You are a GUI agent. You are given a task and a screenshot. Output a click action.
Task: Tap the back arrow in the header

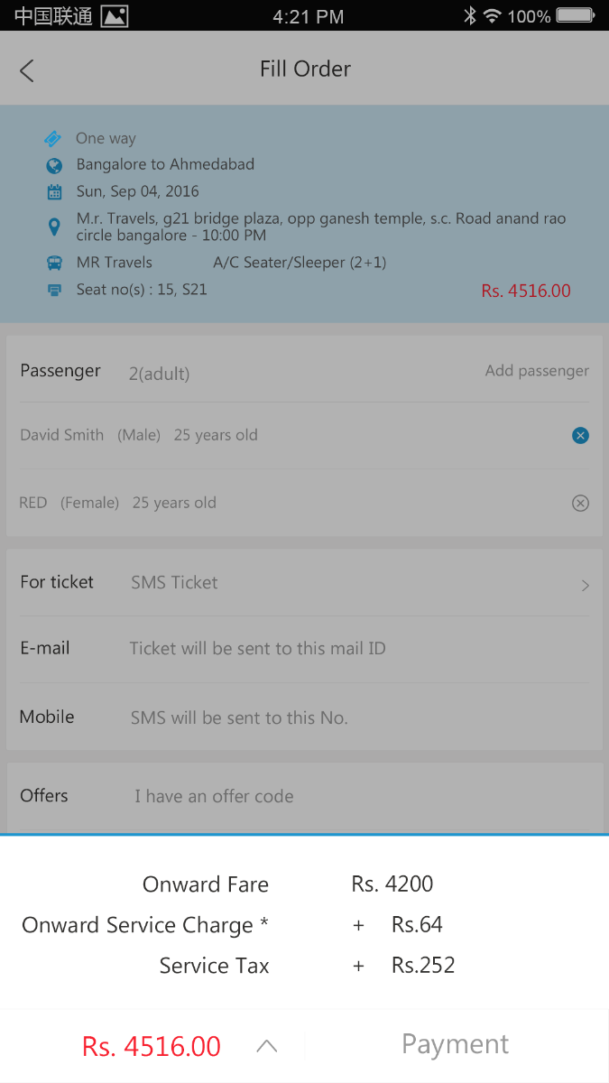point(27,70)
